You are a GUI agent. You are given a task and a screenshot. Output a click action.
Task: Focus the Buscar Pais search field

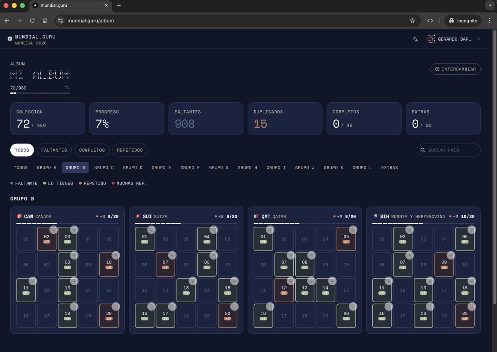(449, 150)
